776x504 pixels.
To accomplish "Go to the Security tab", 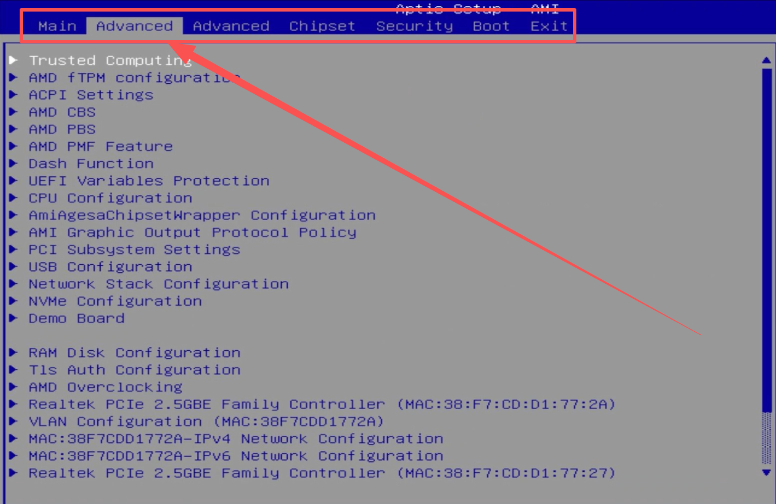I will coord(414,26).
